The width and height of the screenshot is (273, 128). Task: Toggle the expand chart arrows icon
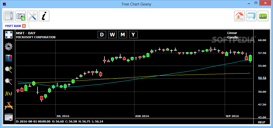click(x=9, y=35)
